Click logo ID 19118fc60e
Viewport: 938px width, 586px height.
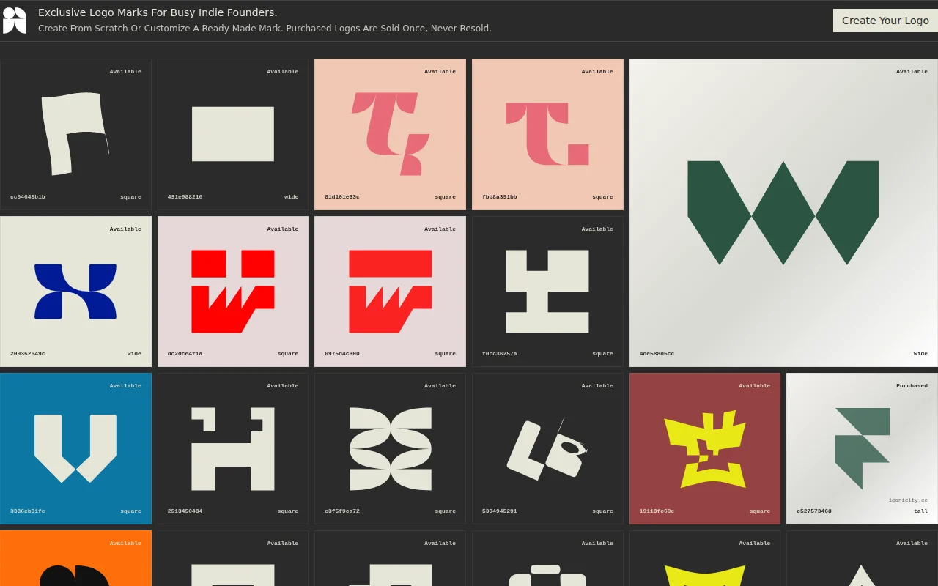click(657, 511)
